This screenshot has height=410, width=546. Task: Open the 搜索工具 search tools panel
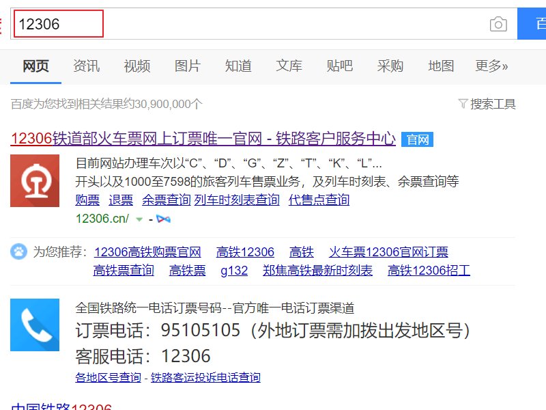point(493,102)
